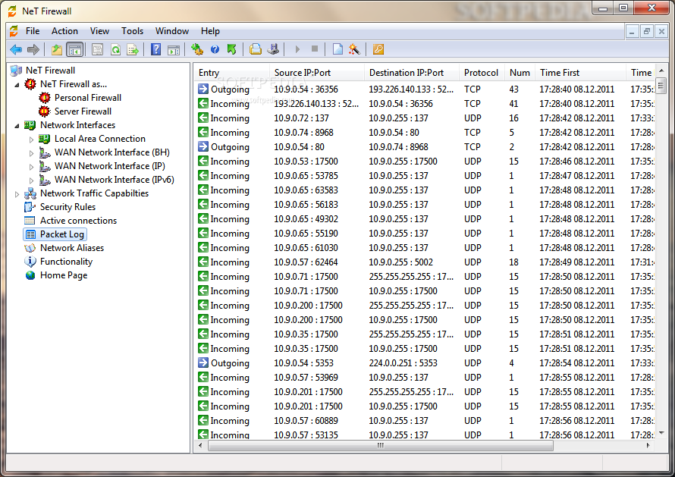Sort by the Destination IP:Port column header

pyautogui.click(x=412, y=72)
